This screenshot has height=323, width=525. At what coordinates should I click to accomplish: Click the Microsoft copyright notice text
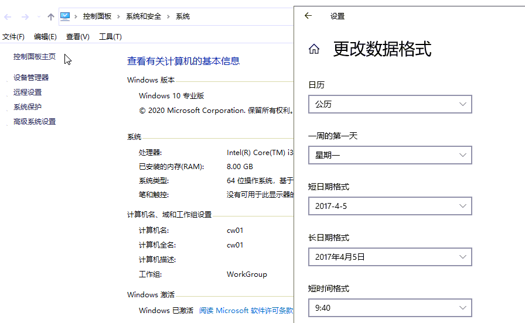(x=216, y=111)
